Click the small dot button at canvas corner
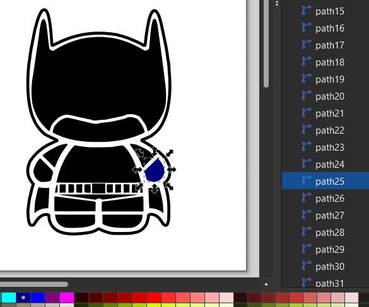This screenshot has width=369, height=307. (x=266, y=284)
